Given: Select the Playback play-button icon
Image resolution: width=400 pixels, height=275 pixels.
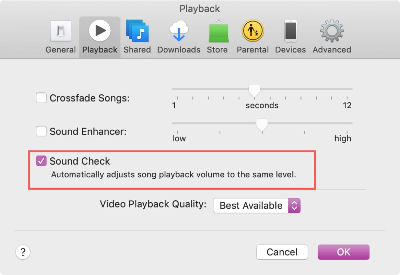Looking at the screenshot, I should click(x=100, y=30).
